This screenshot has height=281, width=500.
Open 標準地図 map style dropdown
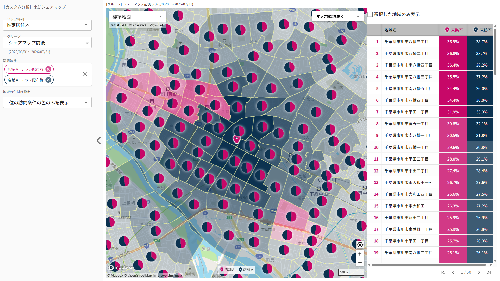click(137, 17)
